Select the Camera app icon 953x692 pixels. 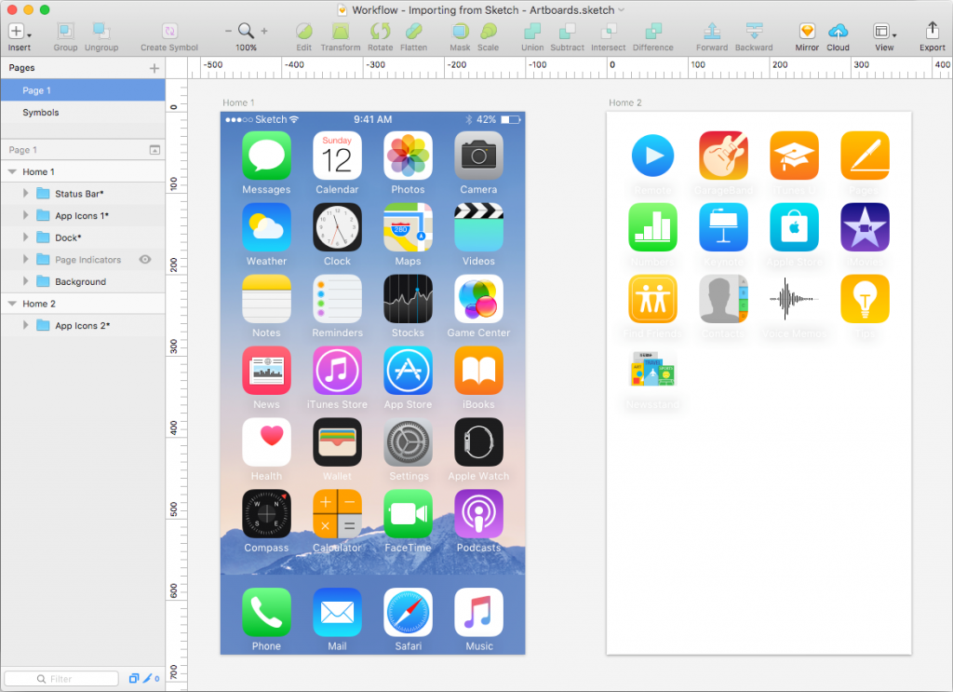(478, 156)
